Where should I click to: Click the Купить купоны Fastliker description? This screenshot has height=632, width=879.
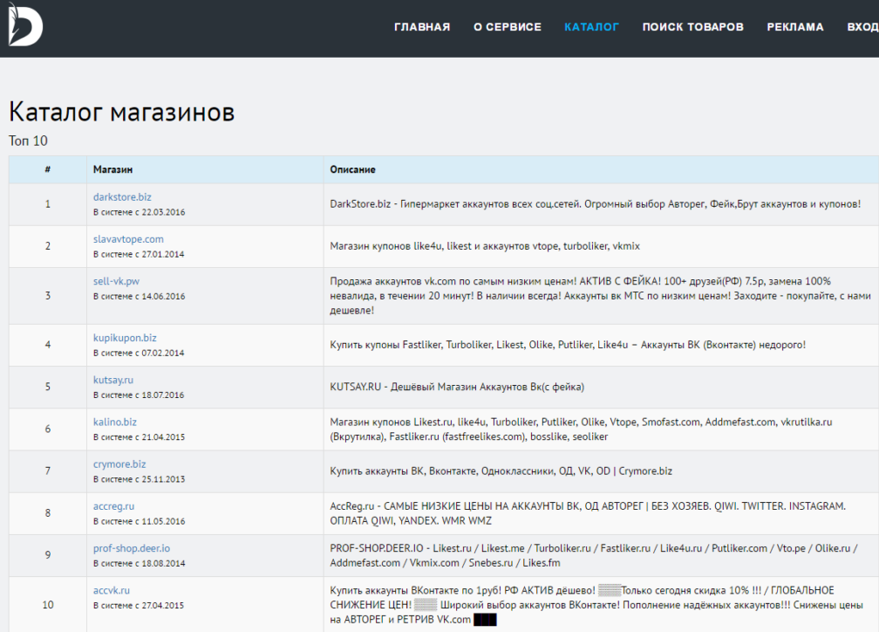568,345
